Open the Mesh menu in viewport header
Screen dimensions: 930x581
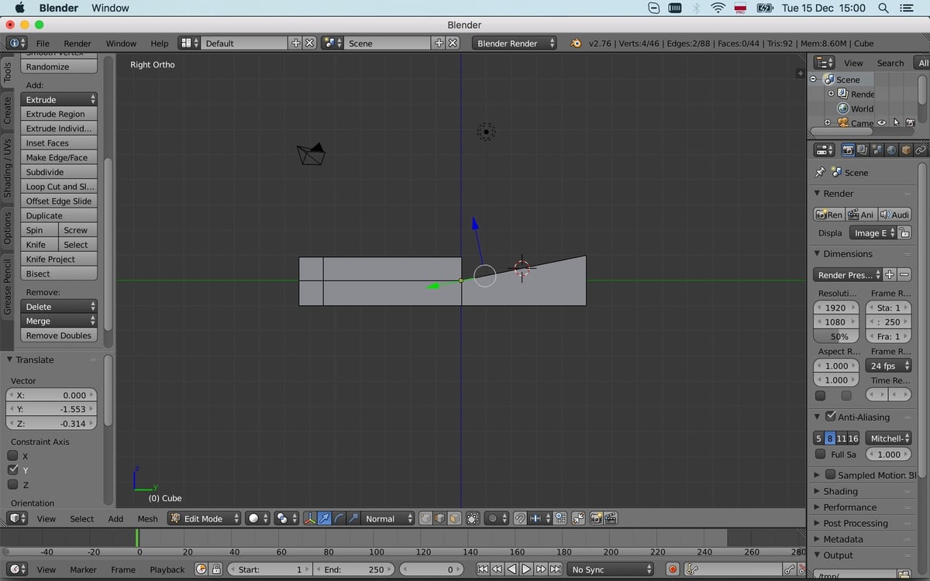click(147, 519)
